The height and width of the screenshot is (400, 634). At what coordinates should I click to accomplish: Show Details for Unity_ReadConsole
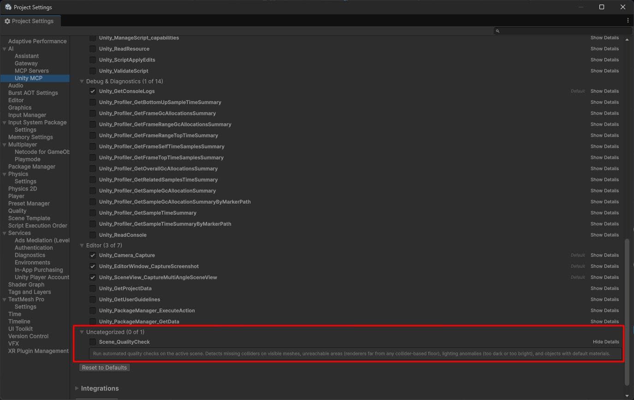tap(604, 235)
